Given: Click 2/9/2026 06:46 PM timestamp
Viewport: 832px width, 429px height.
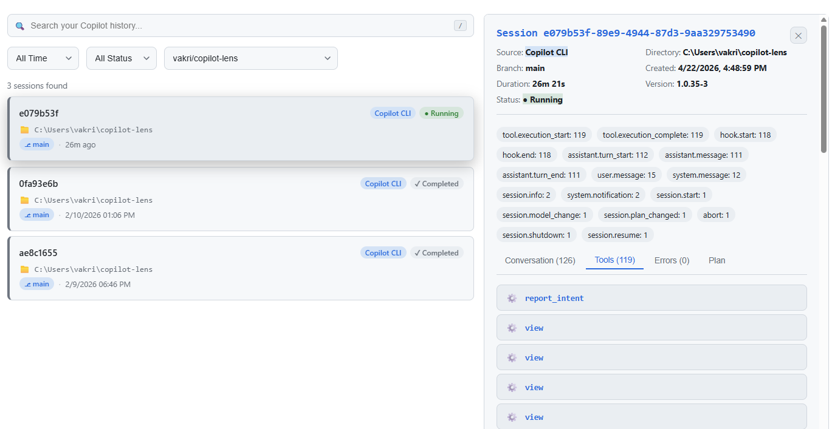Looking at the screenshot, I should 98,284.
